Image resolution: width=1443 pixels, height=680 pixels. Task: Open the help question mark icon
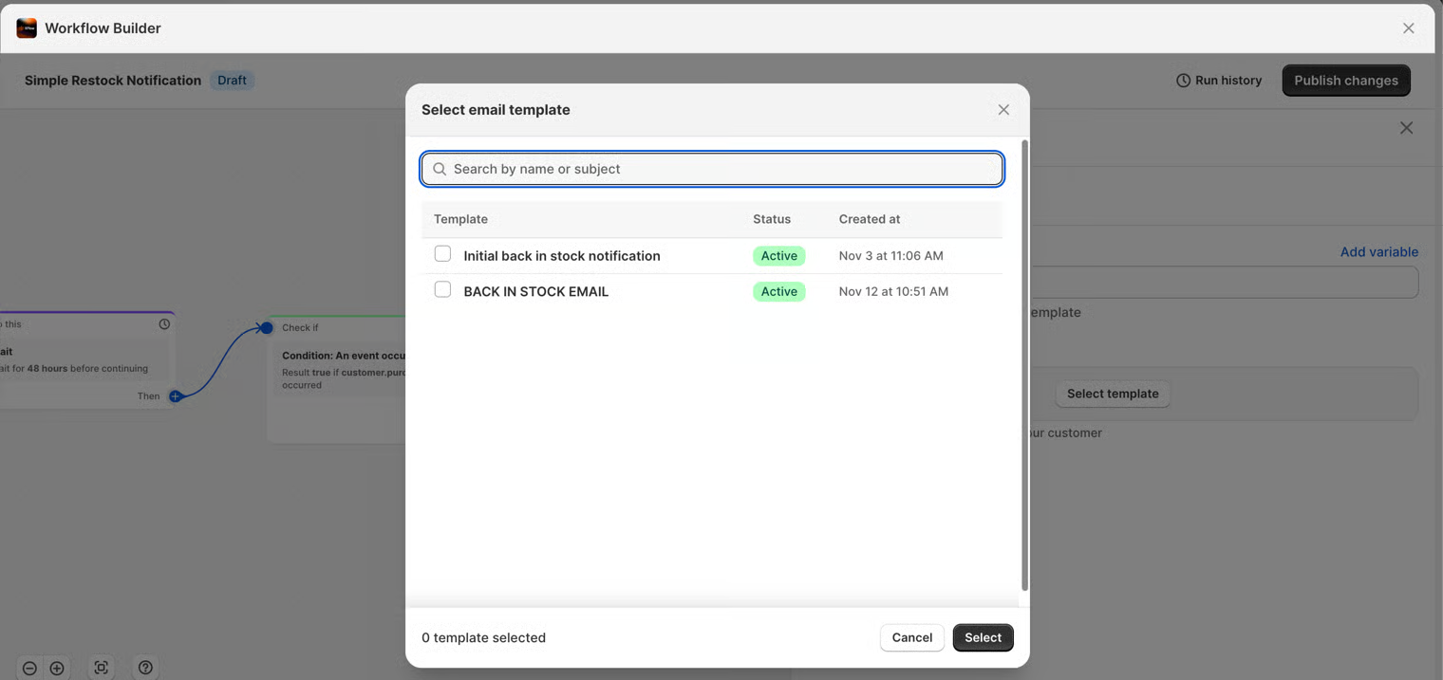[145, 668]
